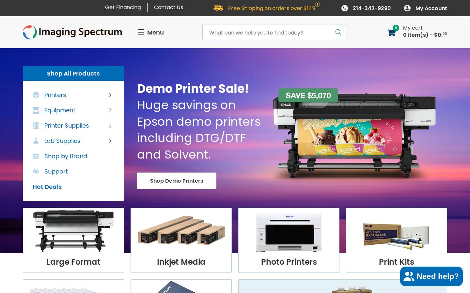Image resolution: width=470 pixels, height=293 pixels.
Task: Click the My Account profile icon
Action: click(407, 8)
